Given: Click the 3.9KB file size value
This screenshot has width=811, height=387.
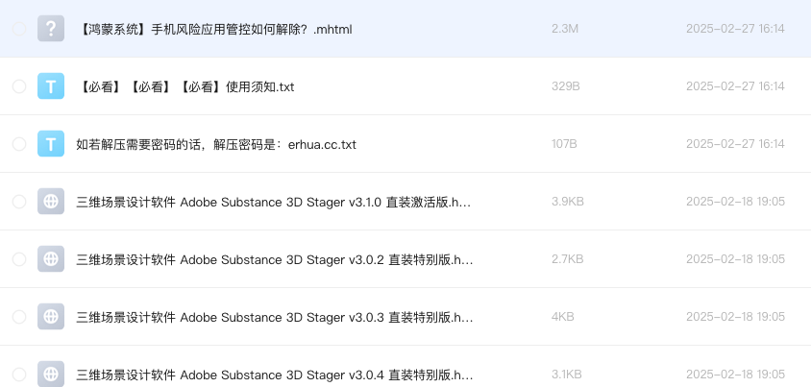Looking at the screenshot, I should click(568, 202).
